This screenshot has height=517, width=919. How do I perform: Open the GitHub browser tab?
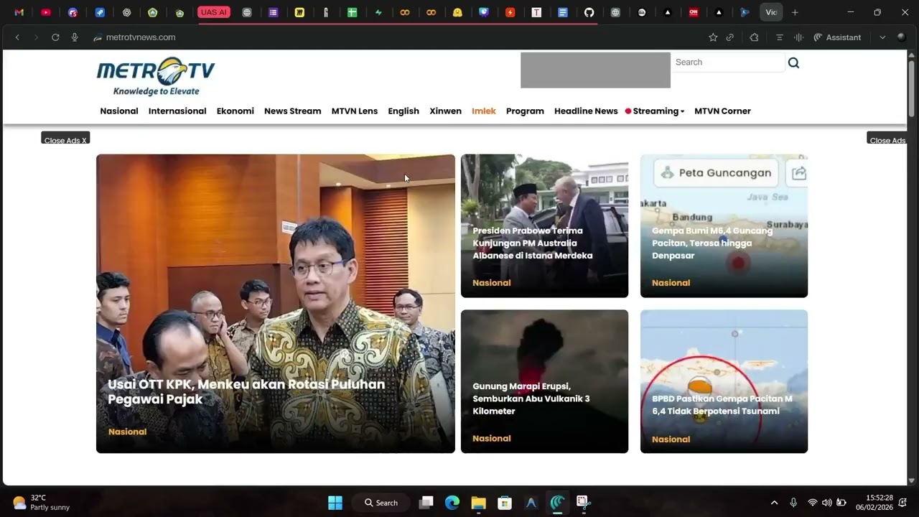tap(589, 12)
